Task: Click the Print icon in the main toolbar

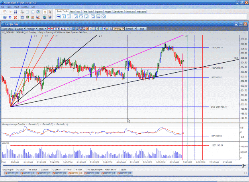Action: [22, 12]
